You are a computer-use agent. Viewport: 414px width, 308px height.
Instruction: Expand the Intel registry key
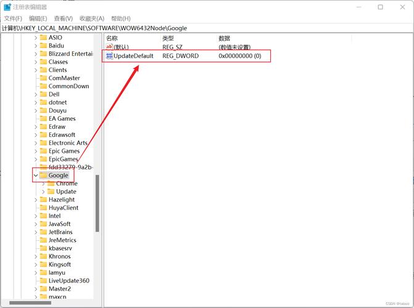coord(35,216)
